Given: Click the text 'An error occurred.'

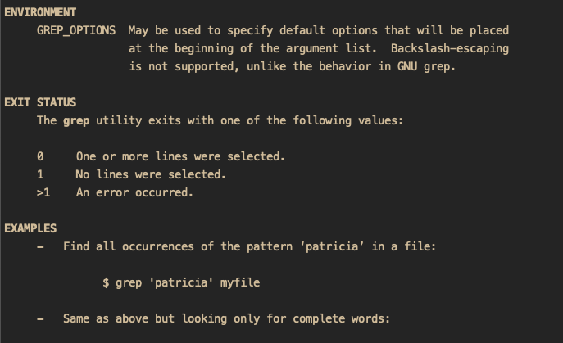Looking at the screenshot, I should (x=134, y=192).
